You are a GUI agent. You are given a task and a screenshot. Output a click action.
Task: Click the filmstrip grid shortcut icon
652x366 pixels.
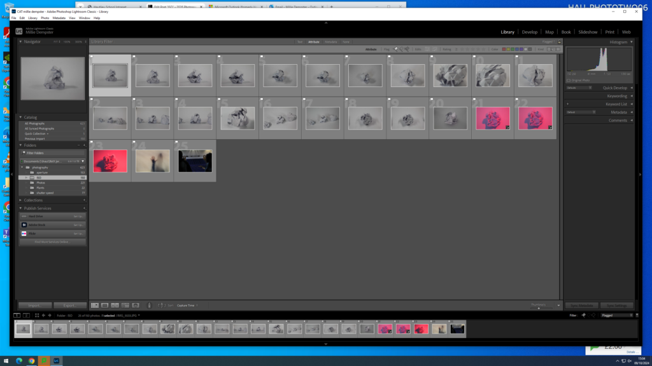click(37, 315)
